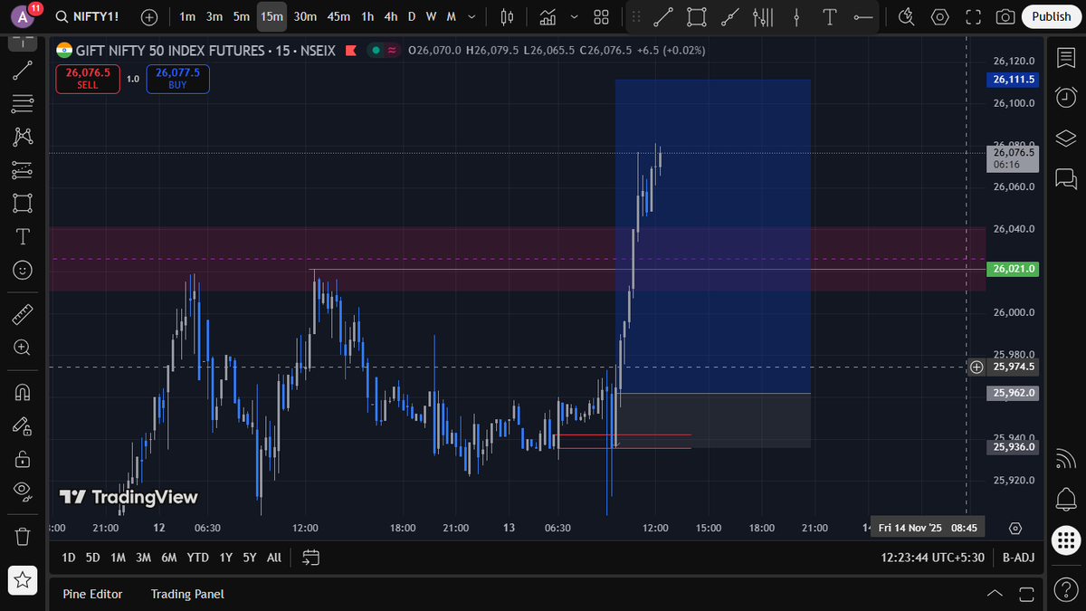1086x611 pixels.
Task: Open the notifications bell icon on right sidebar
Action: pyautogui.click(x=1065, y=499)
